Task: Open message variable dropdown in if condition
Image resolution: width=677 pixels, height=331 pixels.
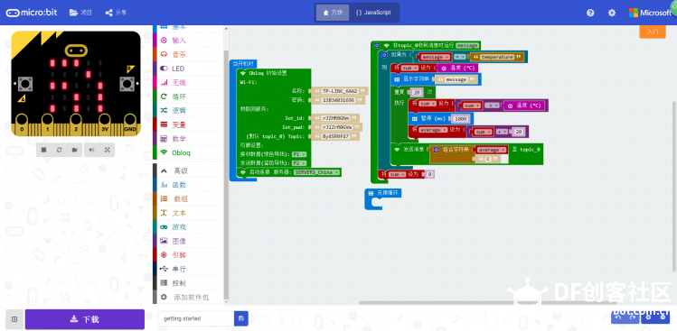Action: (x=436, y=57)
